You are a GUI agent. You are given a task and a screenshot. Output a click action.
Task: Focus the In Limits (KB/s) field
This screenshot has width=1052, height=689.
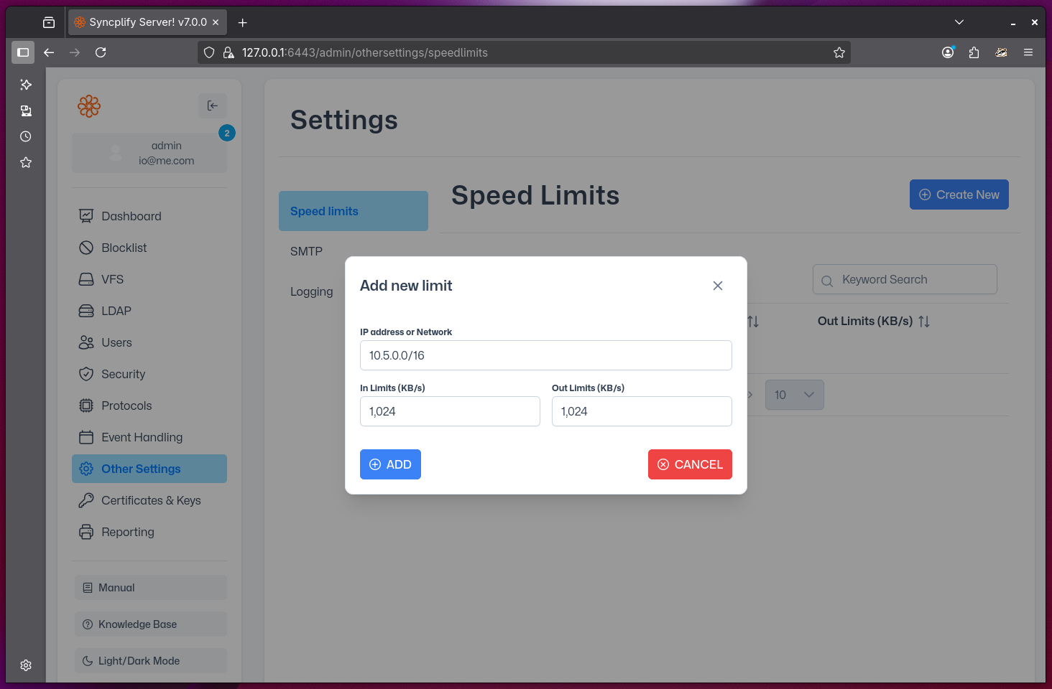click(450, 411)
